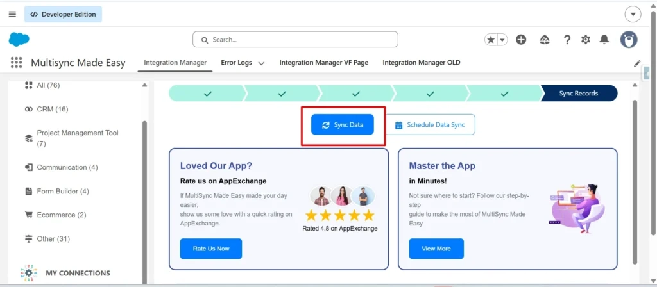Click the Ecommerce shopping cart icon

[28, 215]
